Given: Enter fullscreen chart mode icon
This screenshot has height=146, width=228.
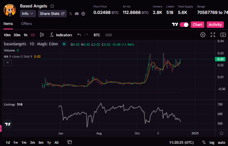Looking at the screenshot, I should (213, 35).
